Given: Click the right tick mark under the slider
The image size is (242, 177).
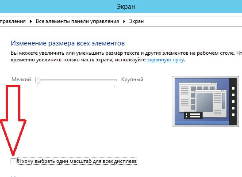Looking at the screenshot, I should click(114, 87).
